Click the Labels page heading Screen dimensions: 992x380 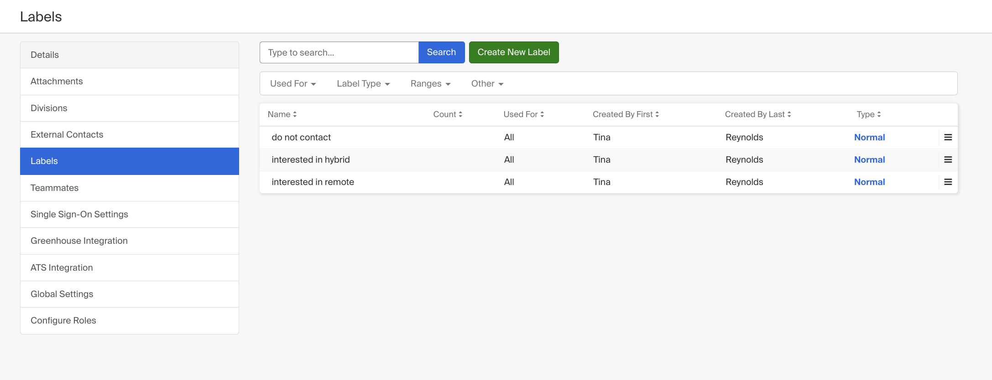(x=41, y=16)
